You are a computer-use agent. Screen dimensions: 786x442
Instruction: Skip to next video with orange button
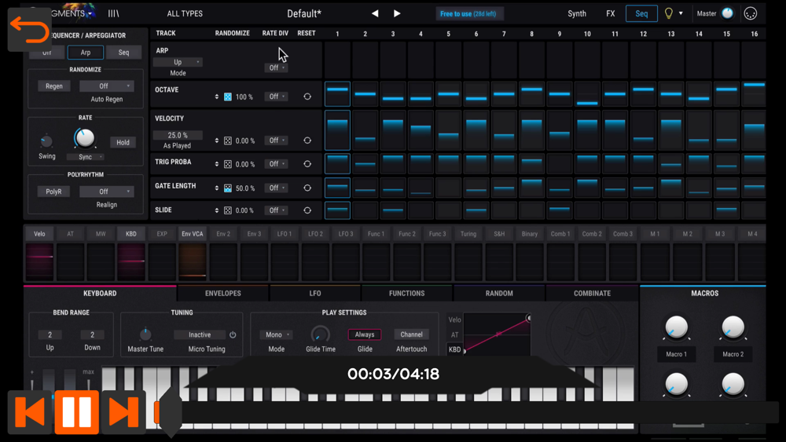tap(123, 412)
